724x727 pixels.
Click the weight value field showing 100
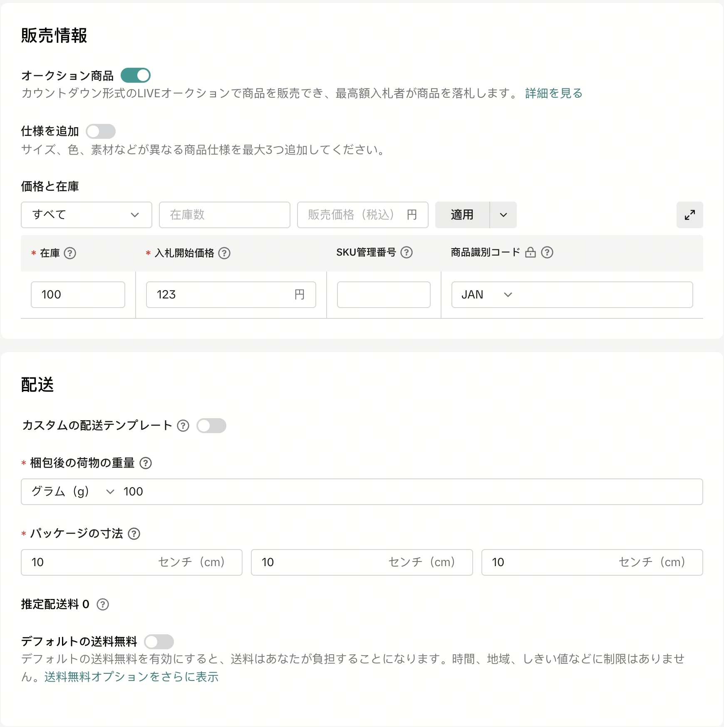[410, 492]
